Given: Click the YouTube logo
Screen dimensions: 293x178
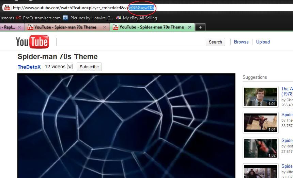Looking at the screenshot, I should tap(32, 42).
